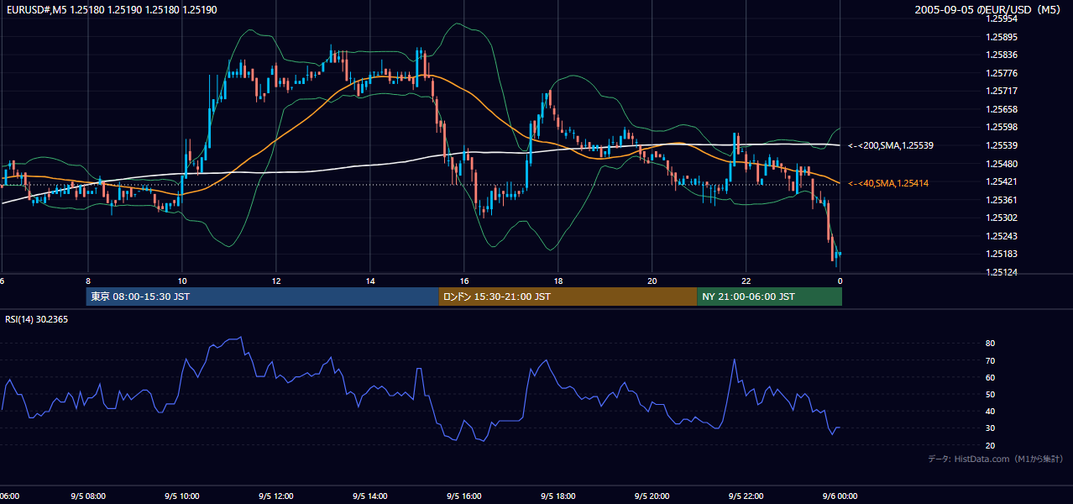Click the 9/5 14:00 time axis label
Viewport: 1073px width, 504px height.
click(370, 496)
